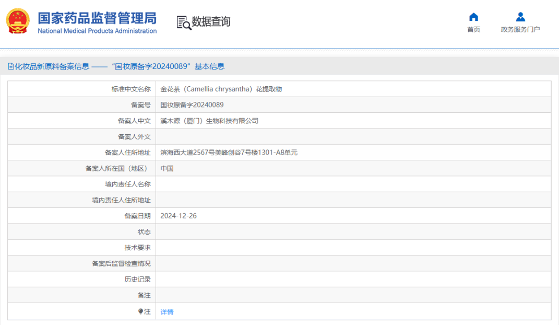This screenshot has height=325, width=559.
Task: Click the 备案人中文 label
Action: point(135,121)
